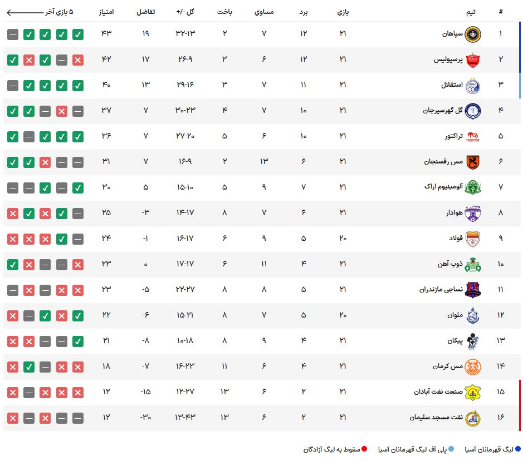Viewport: 523px width, 461px height.
Task: Open the نساجی مازندران team link
Action: point(441,289)
